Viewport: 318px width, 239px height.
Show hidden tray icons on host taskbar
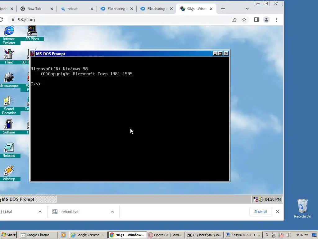coord(267,235)
